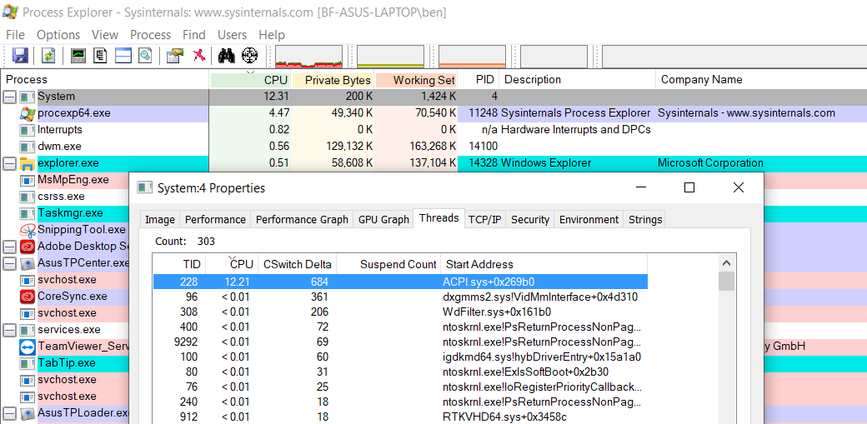Click the DLL/Handle view toolbar icon
This screenshot has width=867, height=424.
[x=145, y=55]
